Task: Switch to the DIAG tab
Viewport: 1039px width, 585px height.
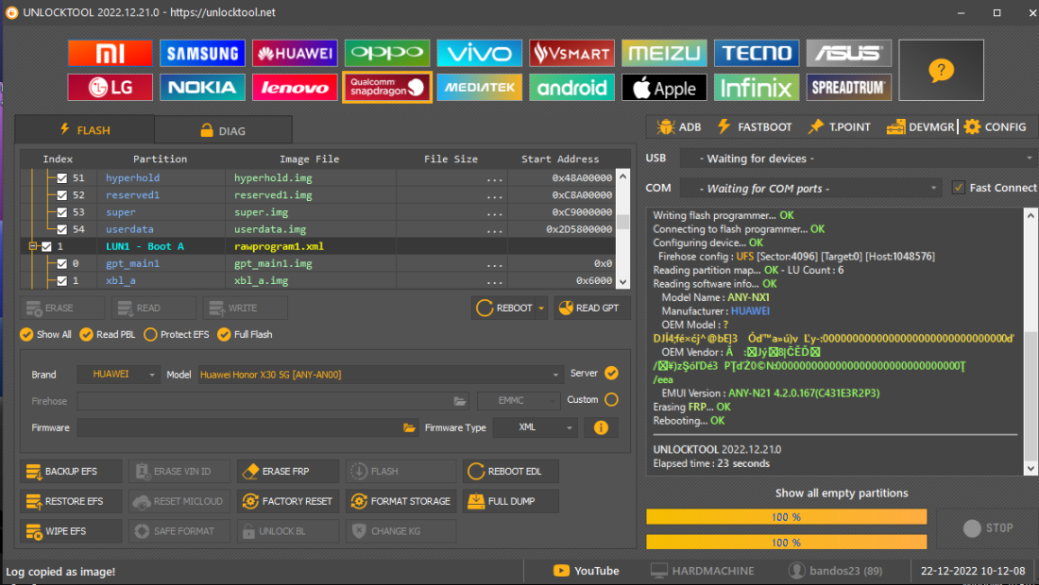Action: click(x=223, y=130)
